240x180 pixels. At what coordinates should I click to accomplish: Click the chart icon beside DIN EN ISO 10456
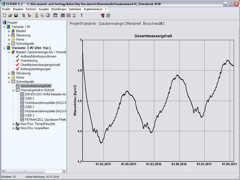click(22, 94)
